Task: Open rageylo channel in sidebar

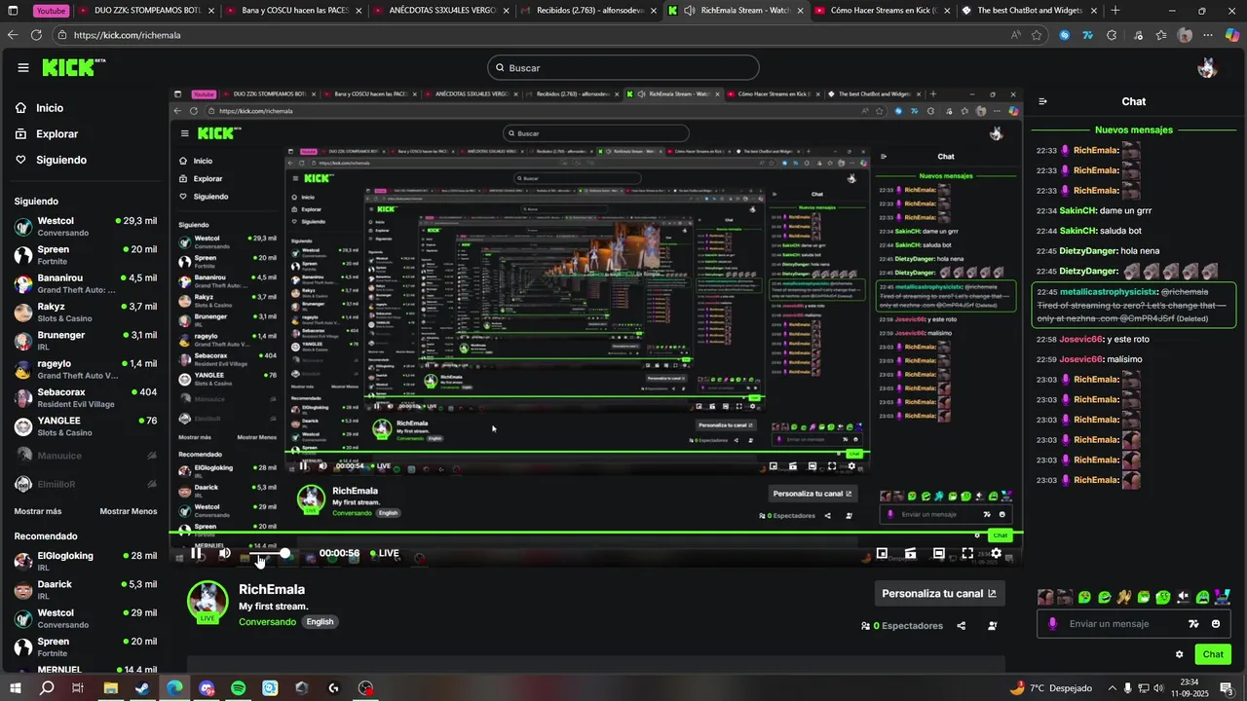Action: 85,369
